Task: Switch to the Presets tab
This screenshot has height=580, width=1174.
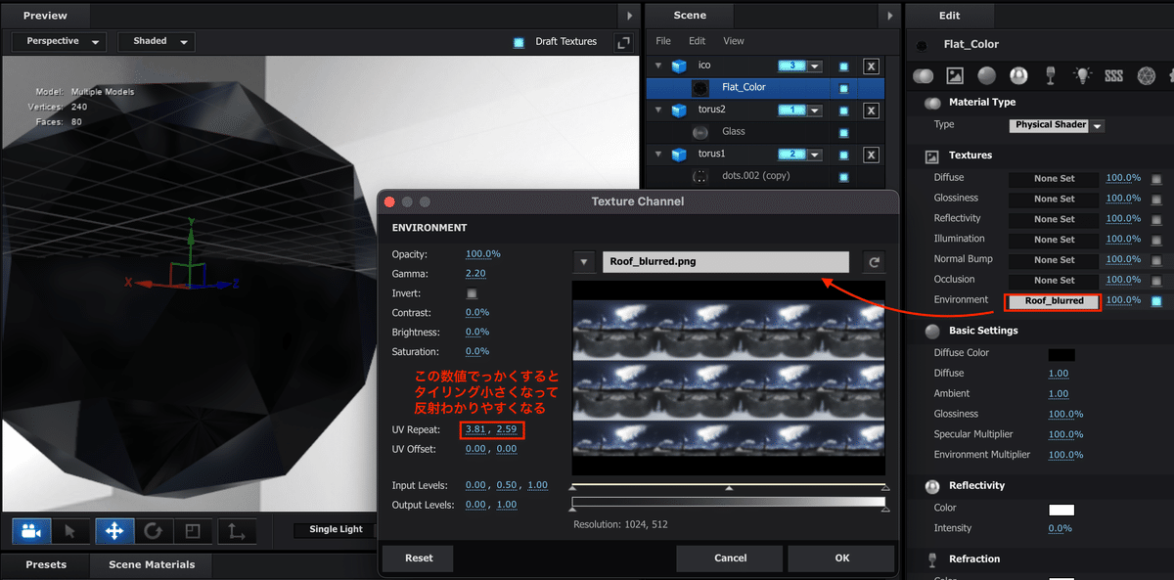Action: [46, 564]
